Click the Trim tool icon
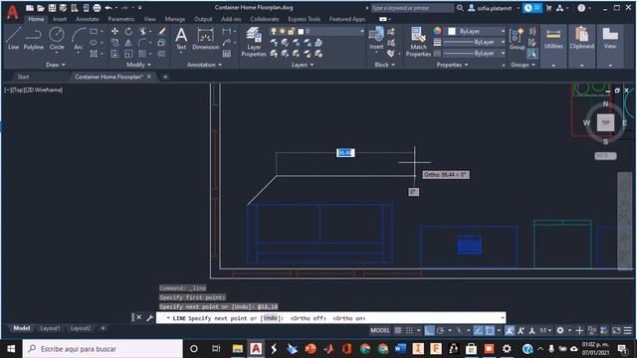Image resolution: width=637 pixels, height=358 pixels. click(142, 31)
